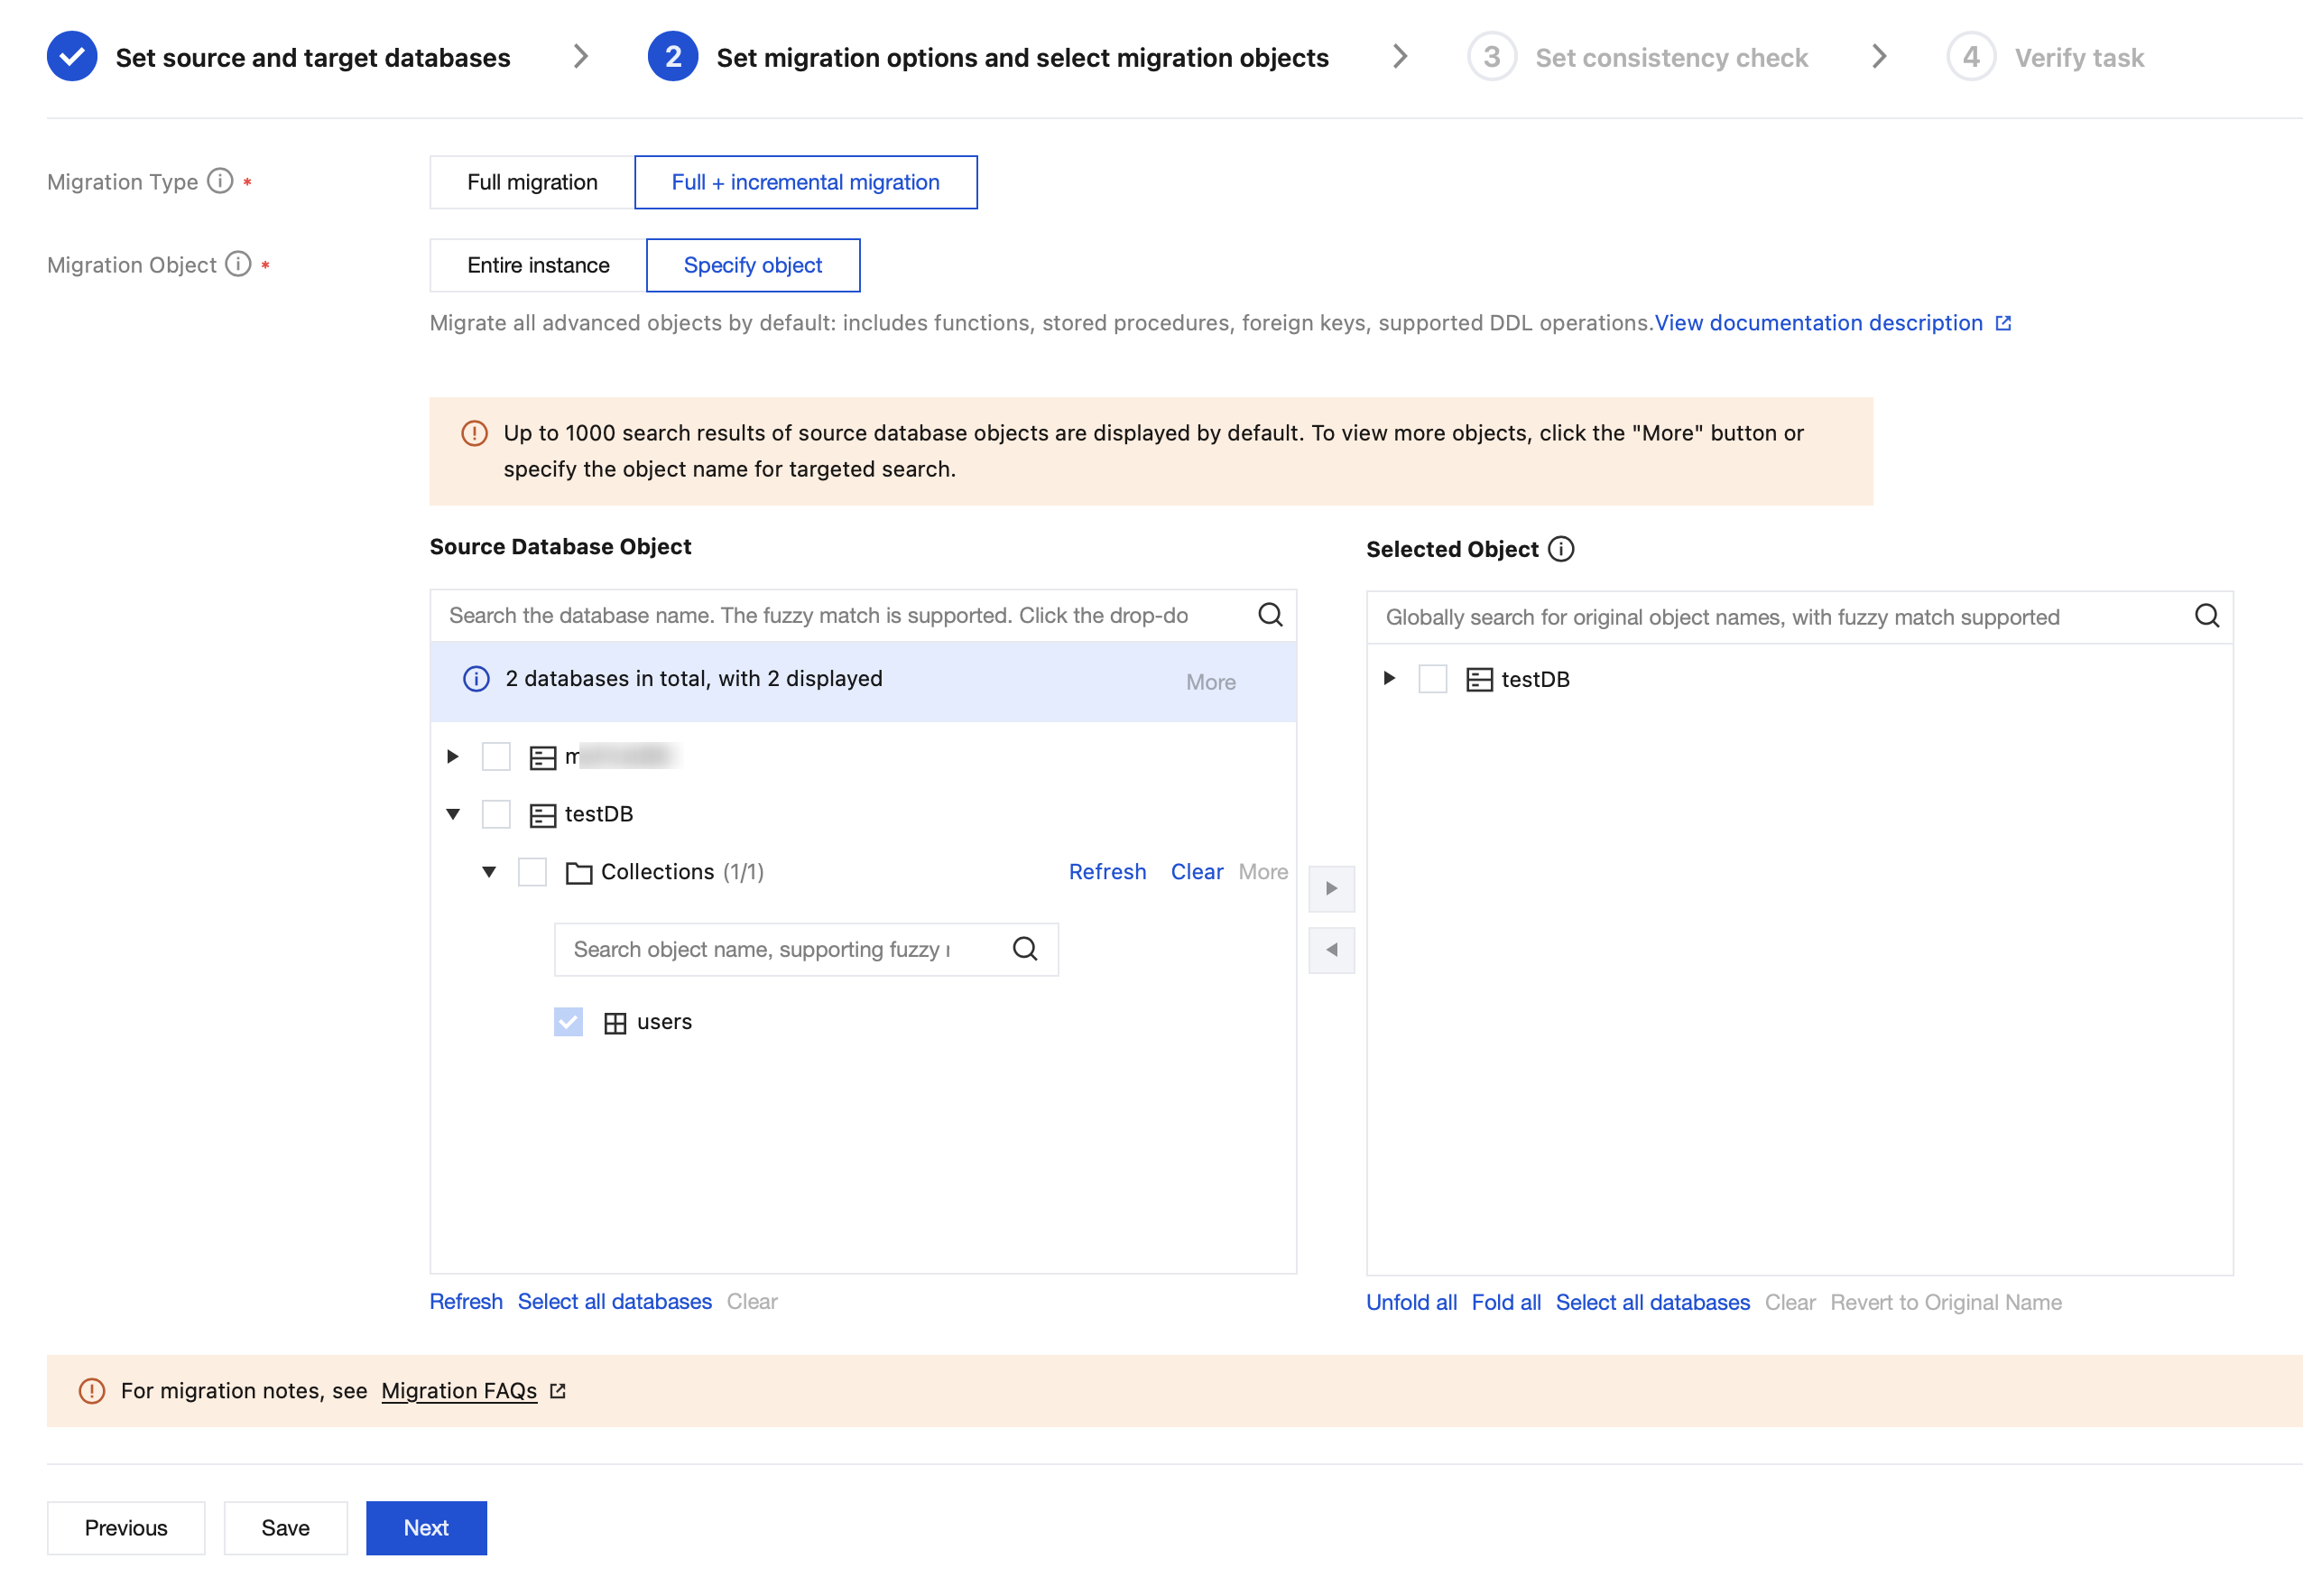2303x1596 pixels.
Task: Check the users collection checkbox
Action: point(568,1022)
